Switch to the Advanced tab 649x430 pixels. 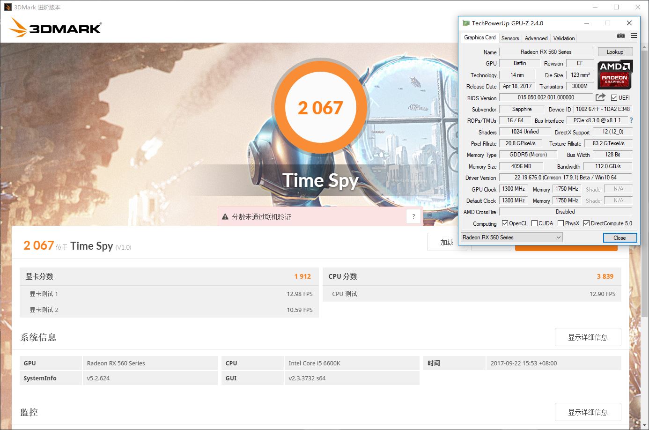pyautogui.click(x=536, y=38)
